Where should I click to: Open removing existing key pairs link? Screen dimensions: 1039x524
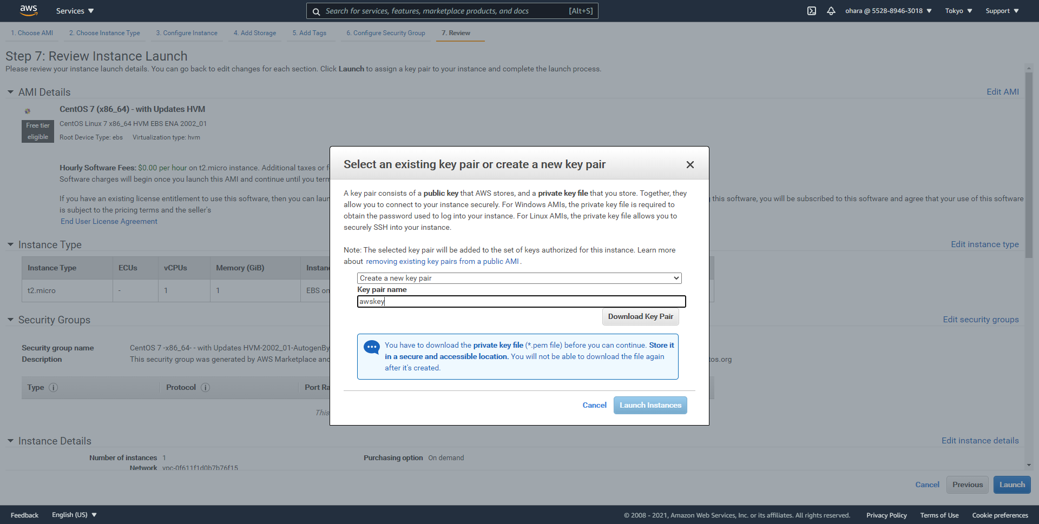442,261
